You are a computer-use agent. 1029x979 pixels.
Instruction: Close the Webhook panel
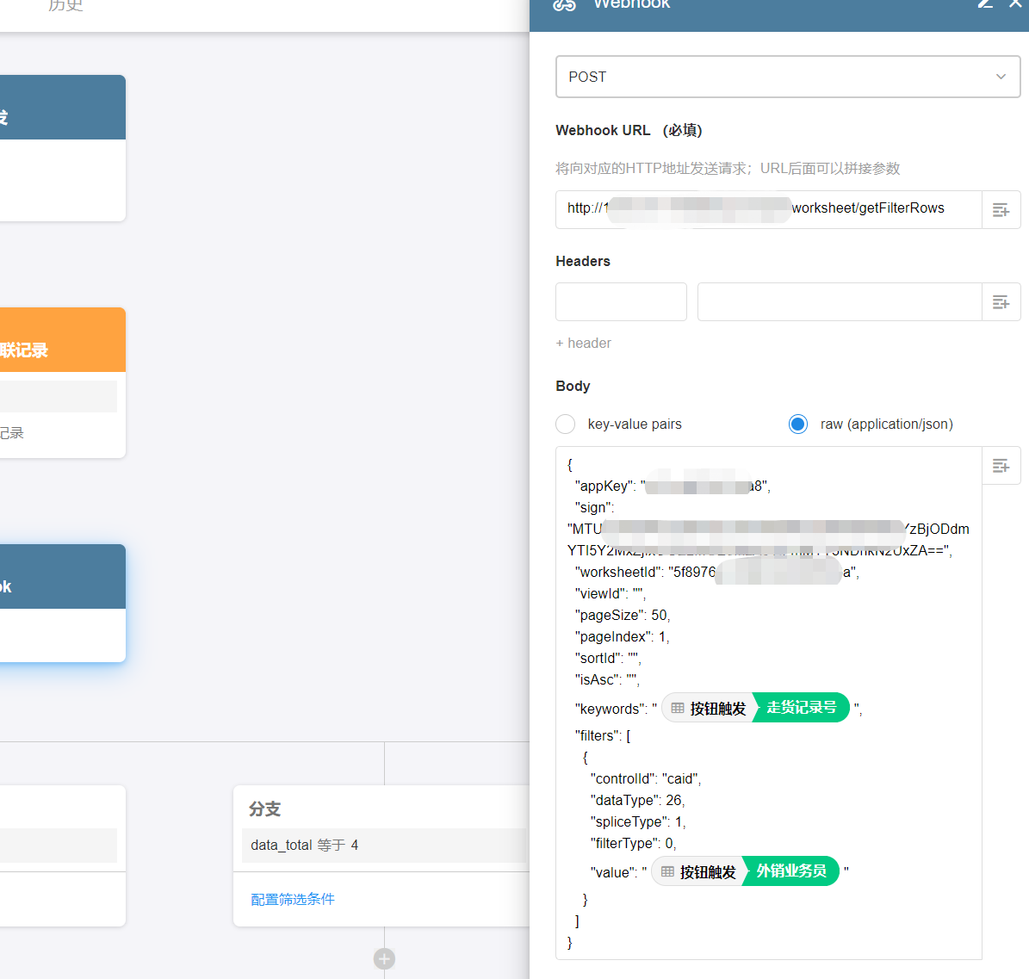tap(1015, 4)
